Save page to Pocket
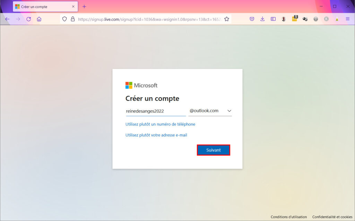The height and width of the screenshot is (221, 355). tap(252, 19)
